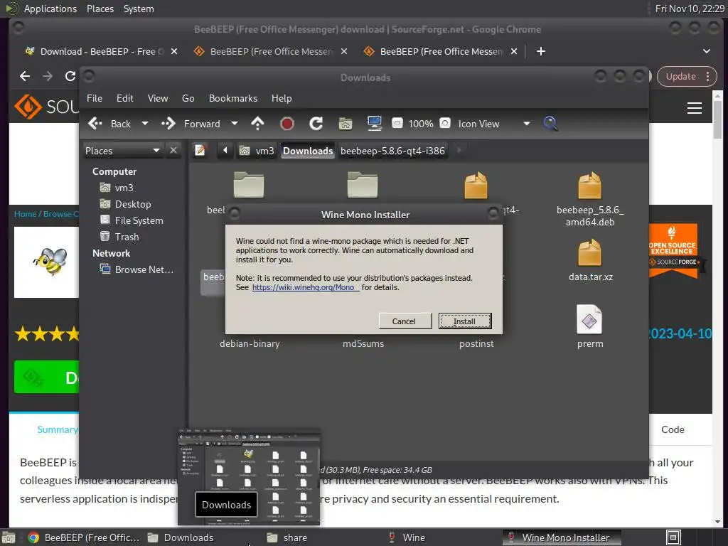Click Downloads window preview thumbnail
Viewport: 728px width, 546px height.
click(249, 477)
